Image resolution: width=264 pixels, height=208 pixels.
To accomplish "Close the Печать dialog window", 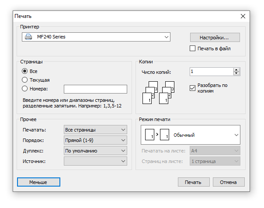I will click(x=243, y=16).
